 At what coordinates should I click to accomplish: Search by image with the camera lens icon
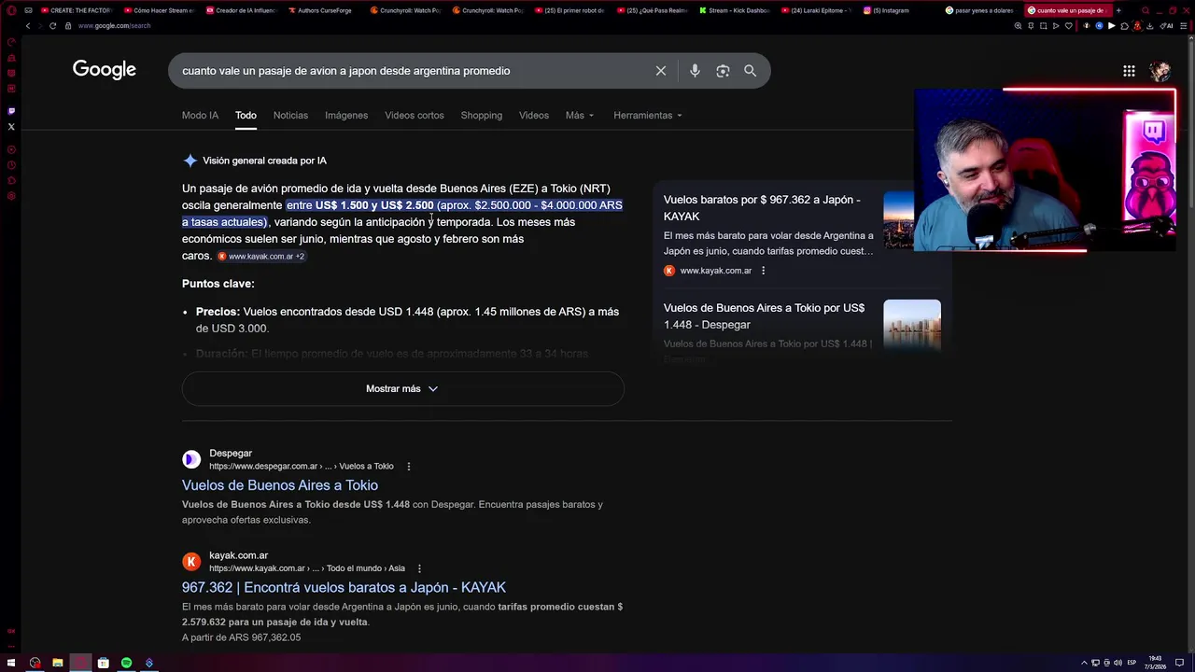(723, 71)
